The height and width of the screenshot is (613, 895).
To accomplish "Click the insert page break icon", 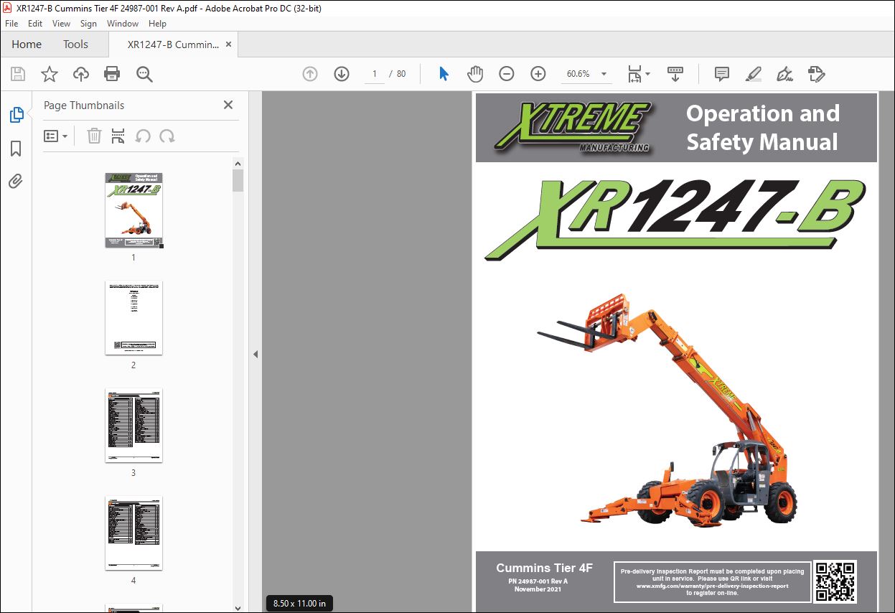I will [x=118, y=136].
